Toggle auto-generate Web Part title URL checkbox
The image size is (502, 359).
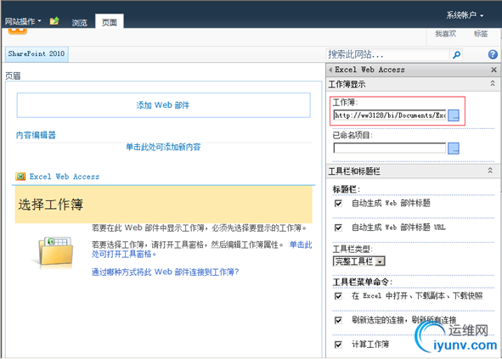(338, 227)
